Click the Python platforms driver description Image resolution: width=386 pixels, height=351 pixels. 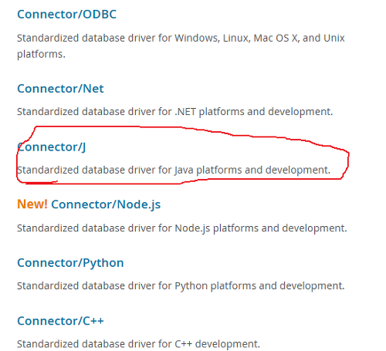181,286
